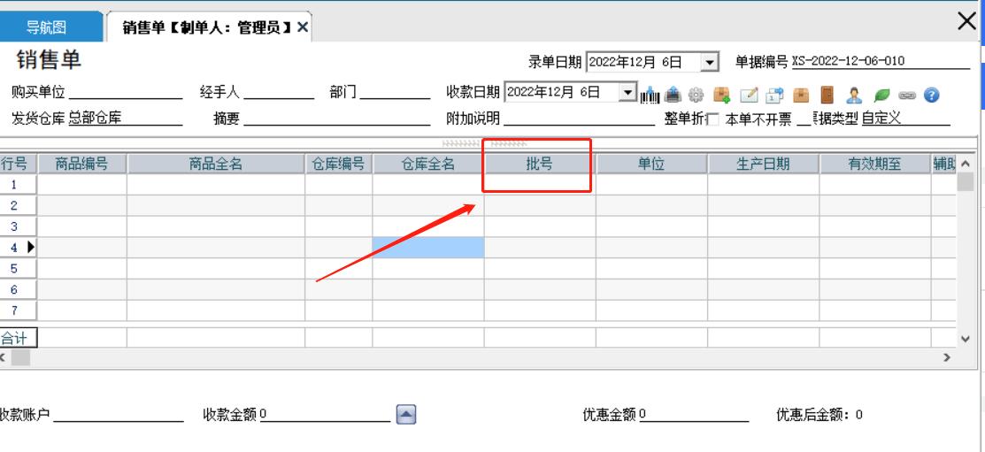Select row number 5 header
Image resolution: width=985 pixels, height=452 pixels.
pos(19,269)
